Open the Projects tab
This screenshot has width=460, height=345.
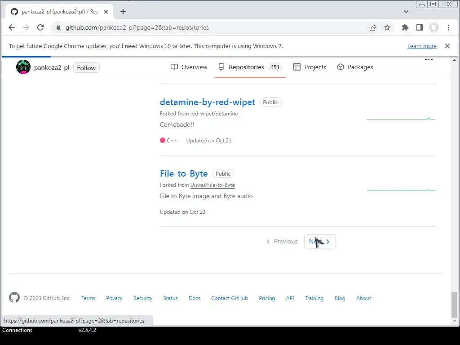tap(310, 67)
